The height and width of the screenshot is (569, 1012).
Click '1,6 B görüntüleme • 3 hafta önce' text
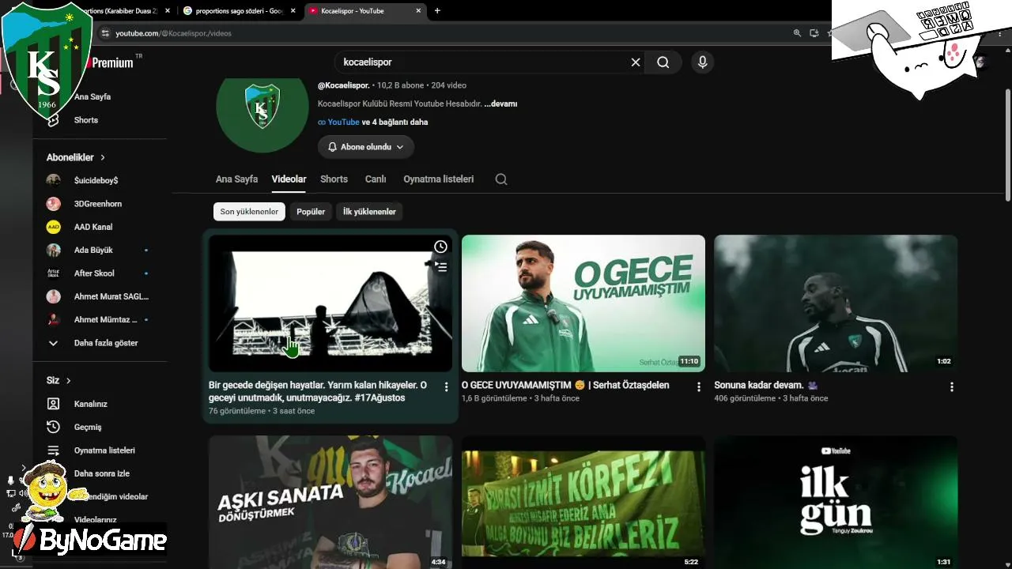point(520,399)
